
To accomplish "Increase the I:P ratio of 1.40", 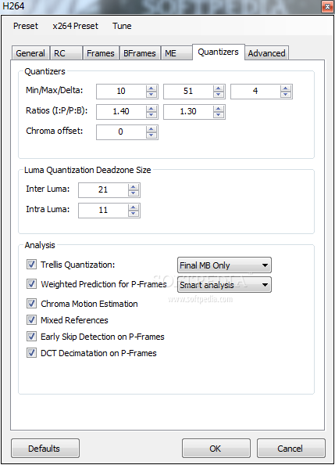I will [151, 109].
